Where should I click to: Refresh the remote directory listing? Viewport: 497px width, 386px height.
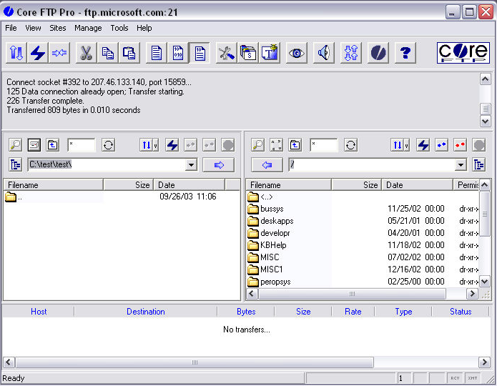[x=350, y=145]
